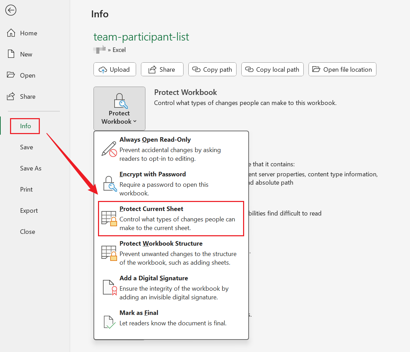Click the Encrypt with Password padlock icon

(109, 184)
